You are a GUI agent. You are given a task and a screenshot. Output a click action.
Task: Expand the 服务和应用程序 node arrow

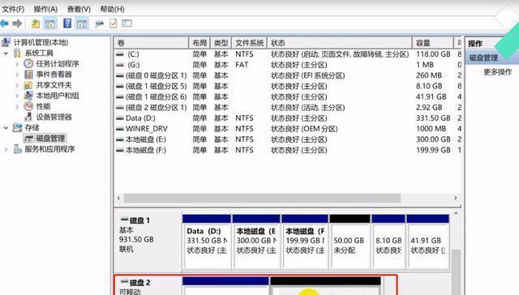point(6,149)
